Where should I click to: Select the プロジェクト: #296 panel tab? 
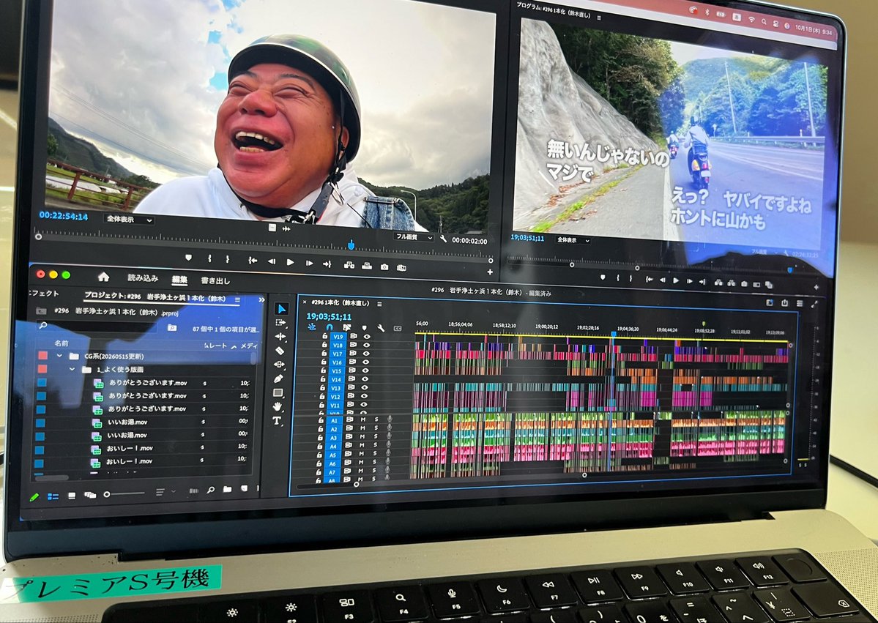155,297
